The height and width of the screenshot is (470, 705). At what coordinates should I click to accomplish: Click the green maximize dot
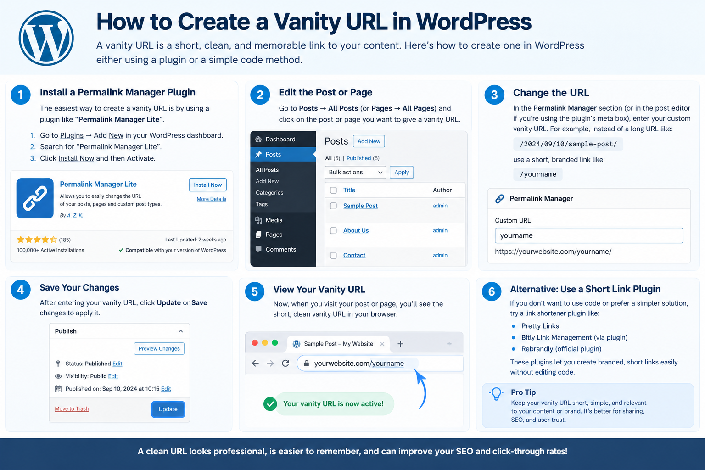click(275, 342)
